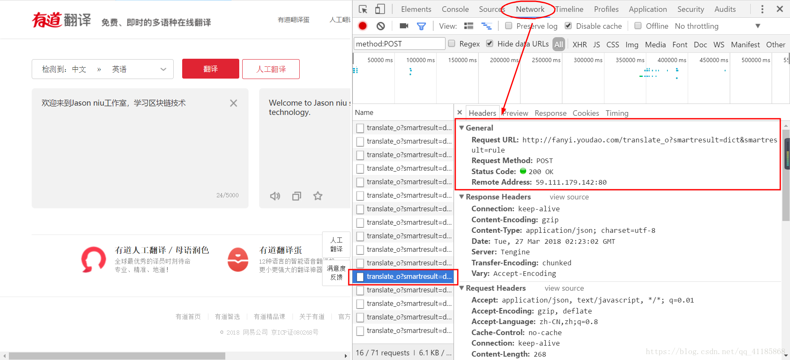This screenshot has width=790, height=360.
Task: Click the 满意度反馈 feedback side button
Action: pos(336,273)
